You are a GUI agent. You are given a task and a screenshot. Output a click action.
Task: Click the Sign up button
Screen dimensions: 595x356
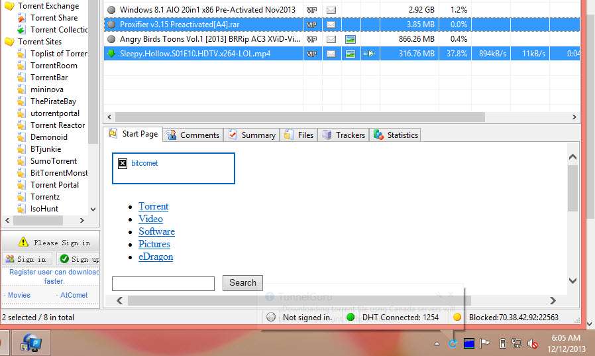tap(78, 259)
